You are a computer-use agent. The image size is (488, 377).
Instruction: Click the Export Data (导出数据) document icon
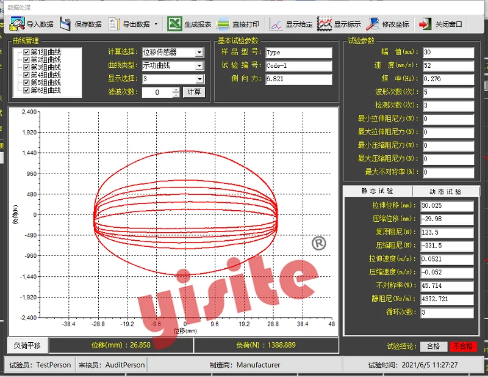click(113, 24)
